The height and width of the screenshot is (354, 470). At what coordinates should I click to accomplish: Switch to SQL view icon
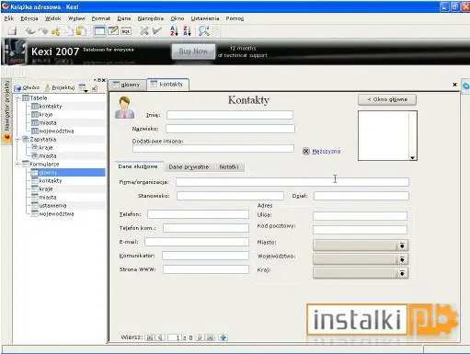point(126,31)
